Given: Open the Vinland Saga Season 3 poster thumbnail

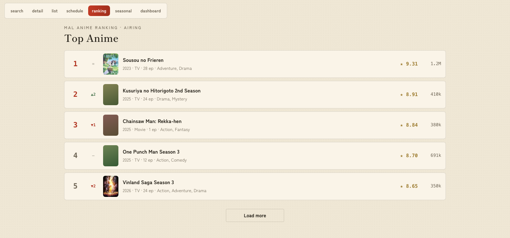Looking at the screenshot, I should 111,186.
